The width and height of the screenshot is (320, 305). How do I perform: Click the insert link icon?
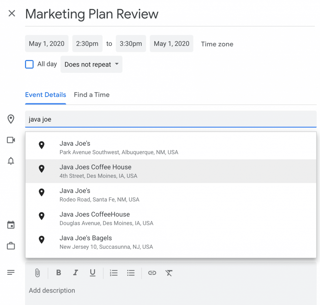point(152,273)
